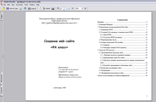Screen dimensions: 156x102
Task: Click the zoom in plus button
Action: point(85,9)
